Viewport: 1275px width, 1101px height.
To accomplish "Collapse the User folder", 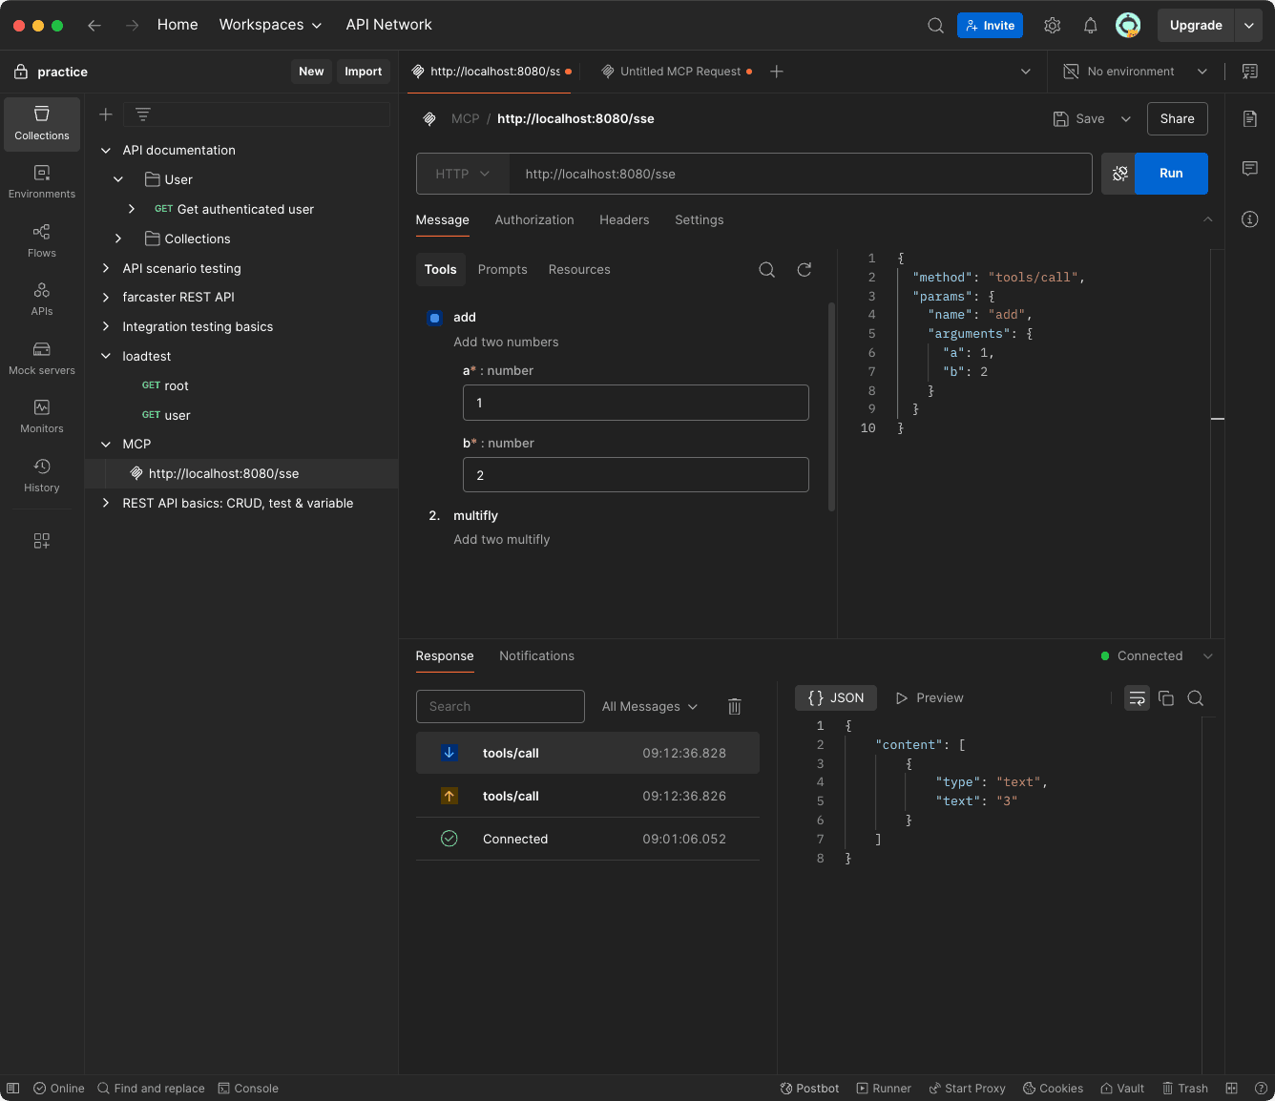I will coord(118,180).
